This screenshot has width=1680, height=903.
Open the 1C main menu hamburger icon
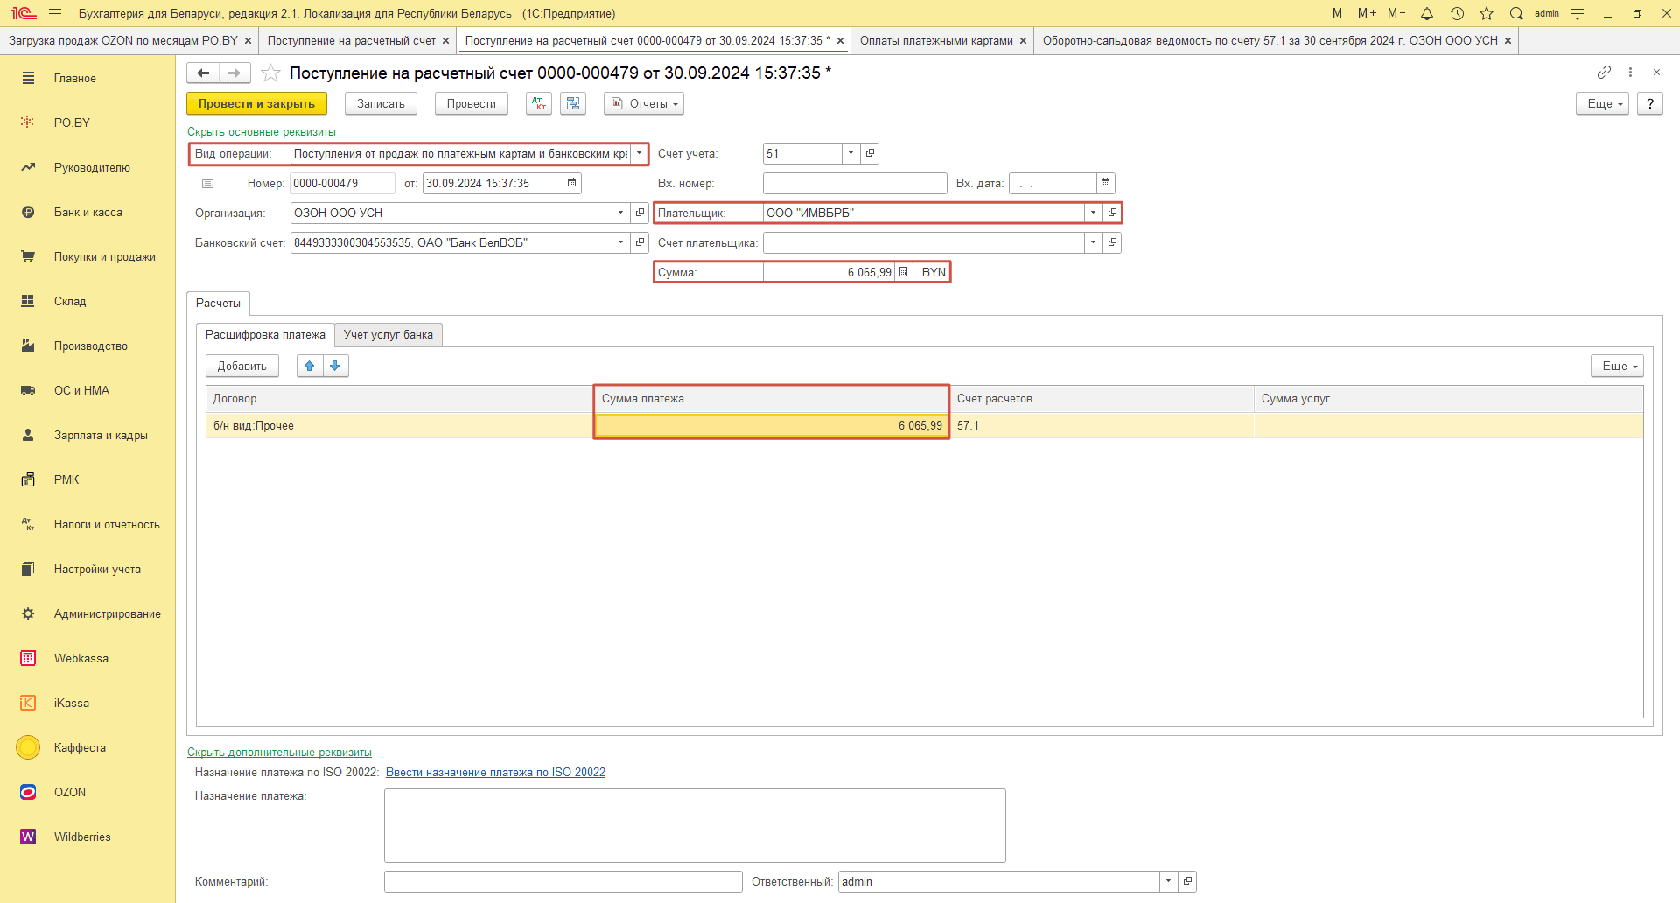pyautogui.click(x=55, y=13)
